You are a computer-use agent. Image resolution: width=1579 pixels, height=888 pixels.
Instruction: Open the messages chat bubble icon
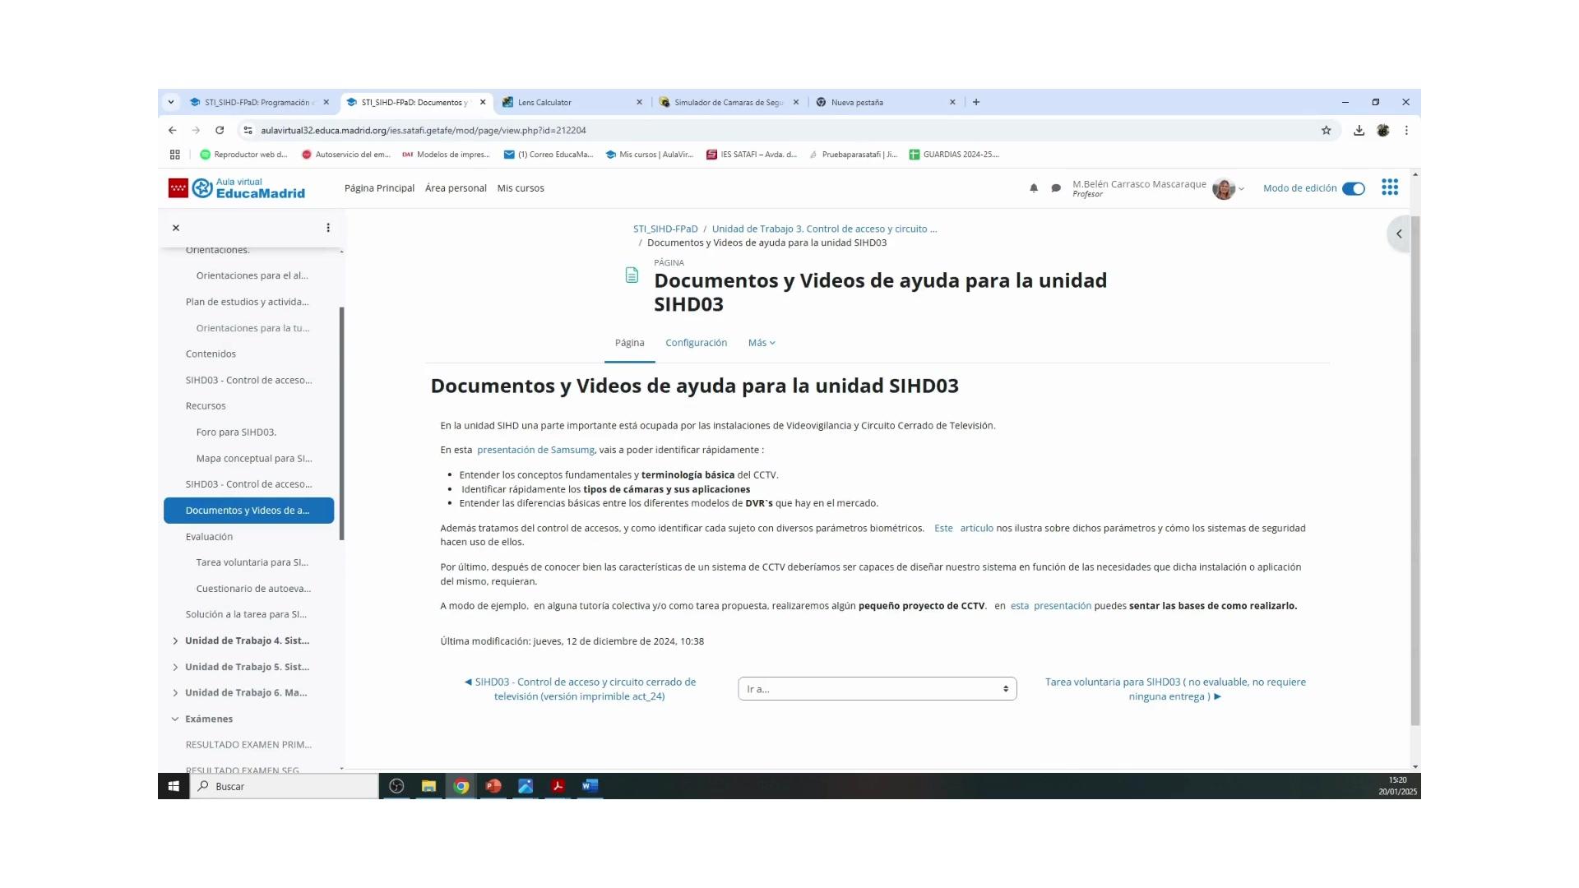pyautogui.click(x=1056, y=188)
